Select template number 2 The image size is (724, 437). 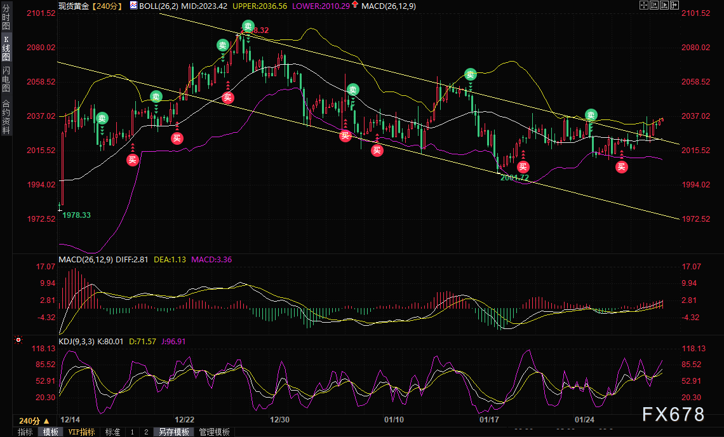[x=146, y=432]
